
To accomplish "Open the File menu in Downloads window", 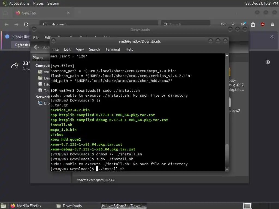I will (36, 38).
